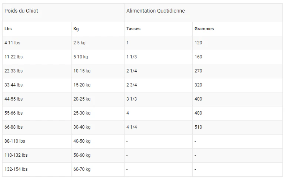285x180 pixels.
Task: Click the '44-55 lbs' weight cell
Action: point(13,99)
